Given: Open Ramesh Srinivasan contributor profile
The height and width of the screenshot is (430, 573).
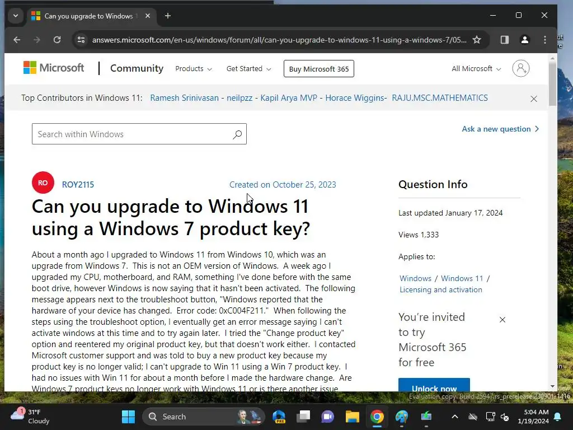Looking at the screenshot, I should 184,98.
